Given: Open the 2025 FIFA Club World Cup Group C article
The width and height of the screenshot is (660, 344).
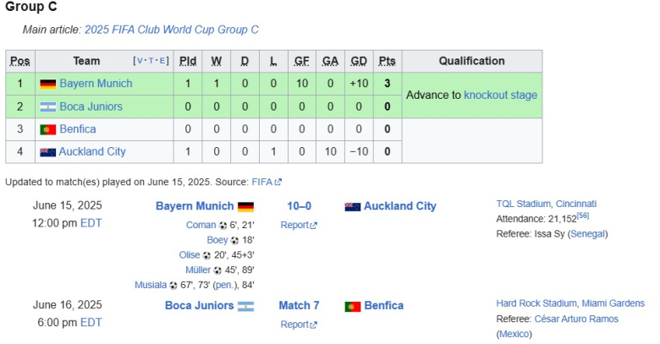Looking at the screenshot, I should click(x=171, y=30).
